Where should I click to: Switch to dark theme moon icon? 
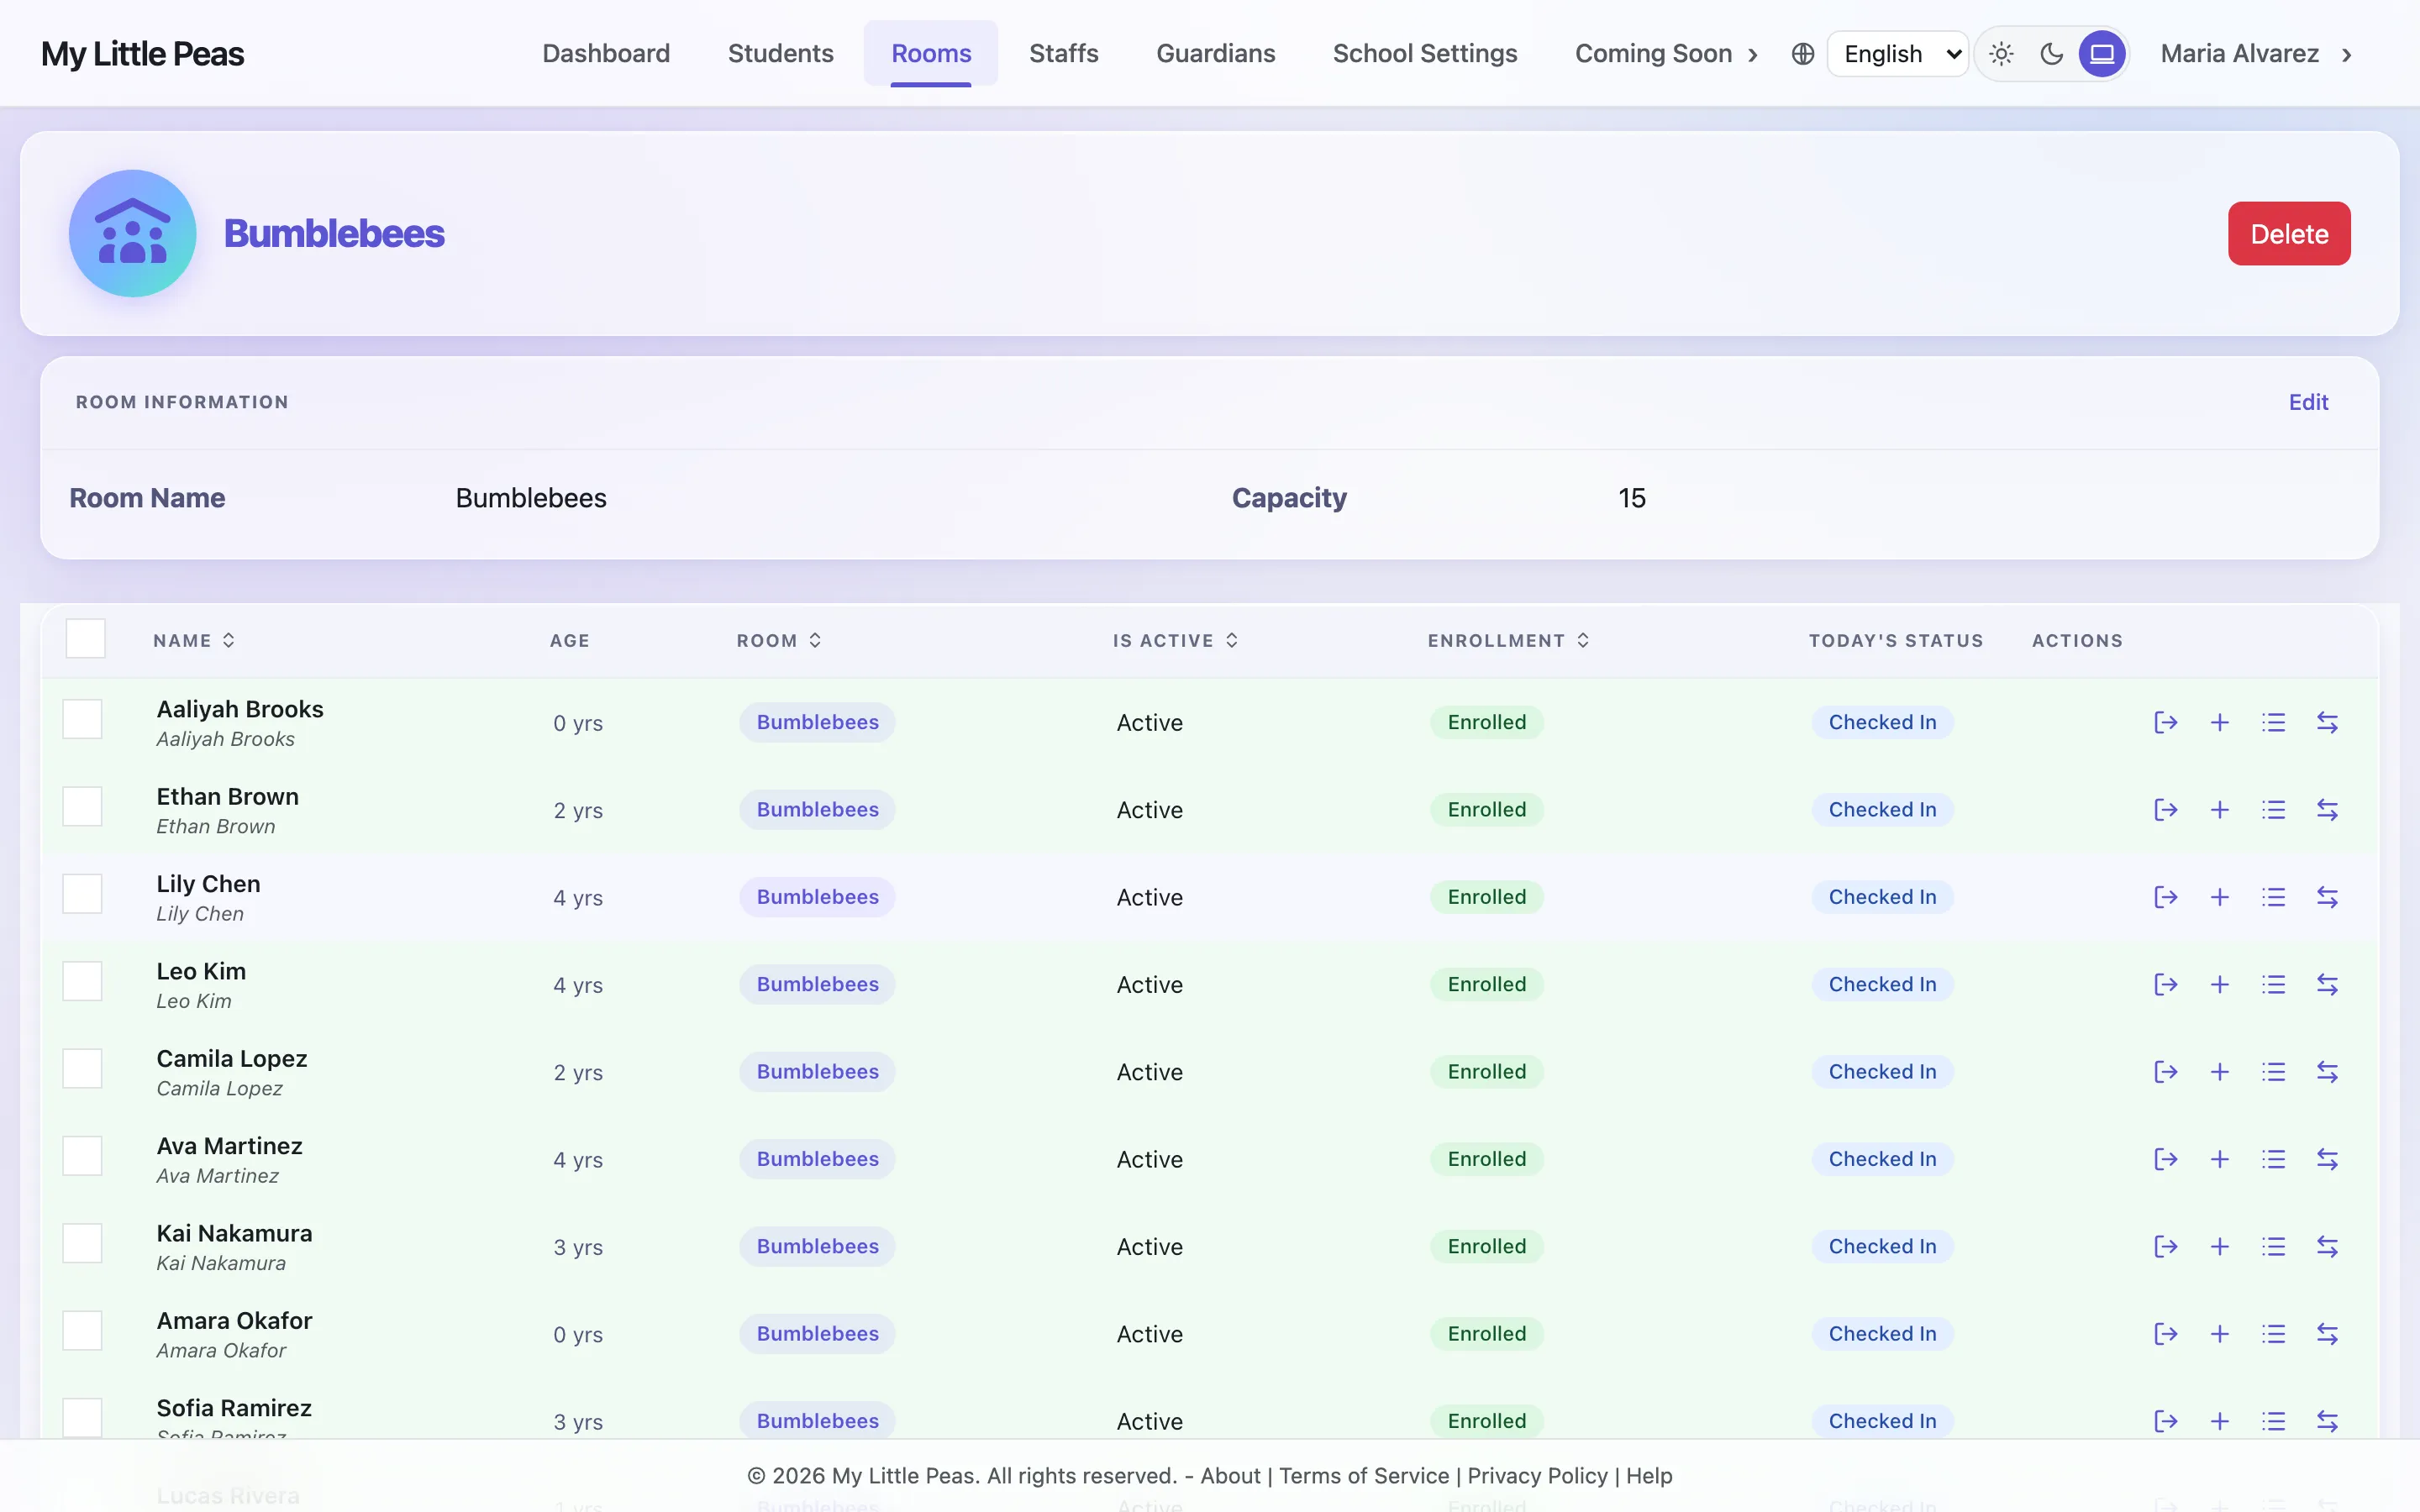pos(2051,54)
